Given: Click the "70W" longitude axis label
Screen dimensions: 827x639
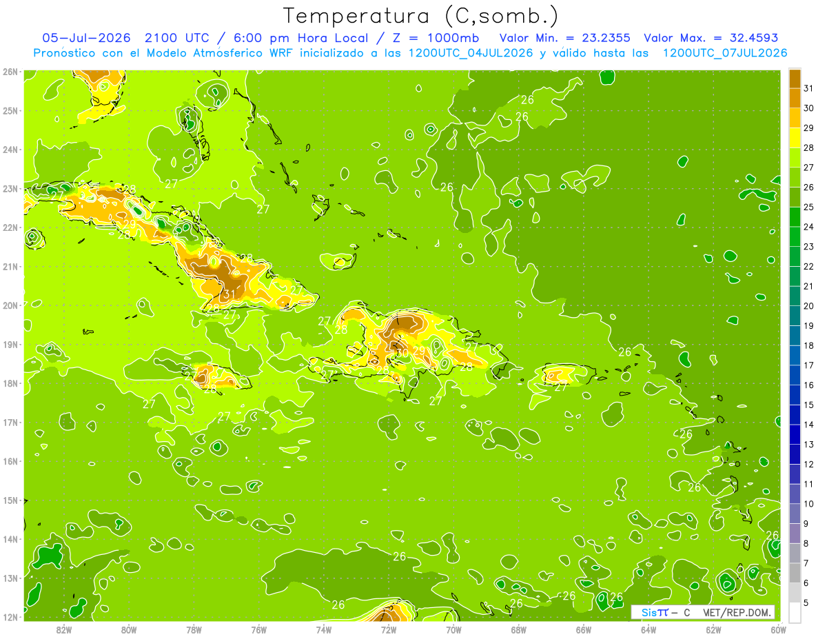Looking at the screenshot, I should pos(453,629).
